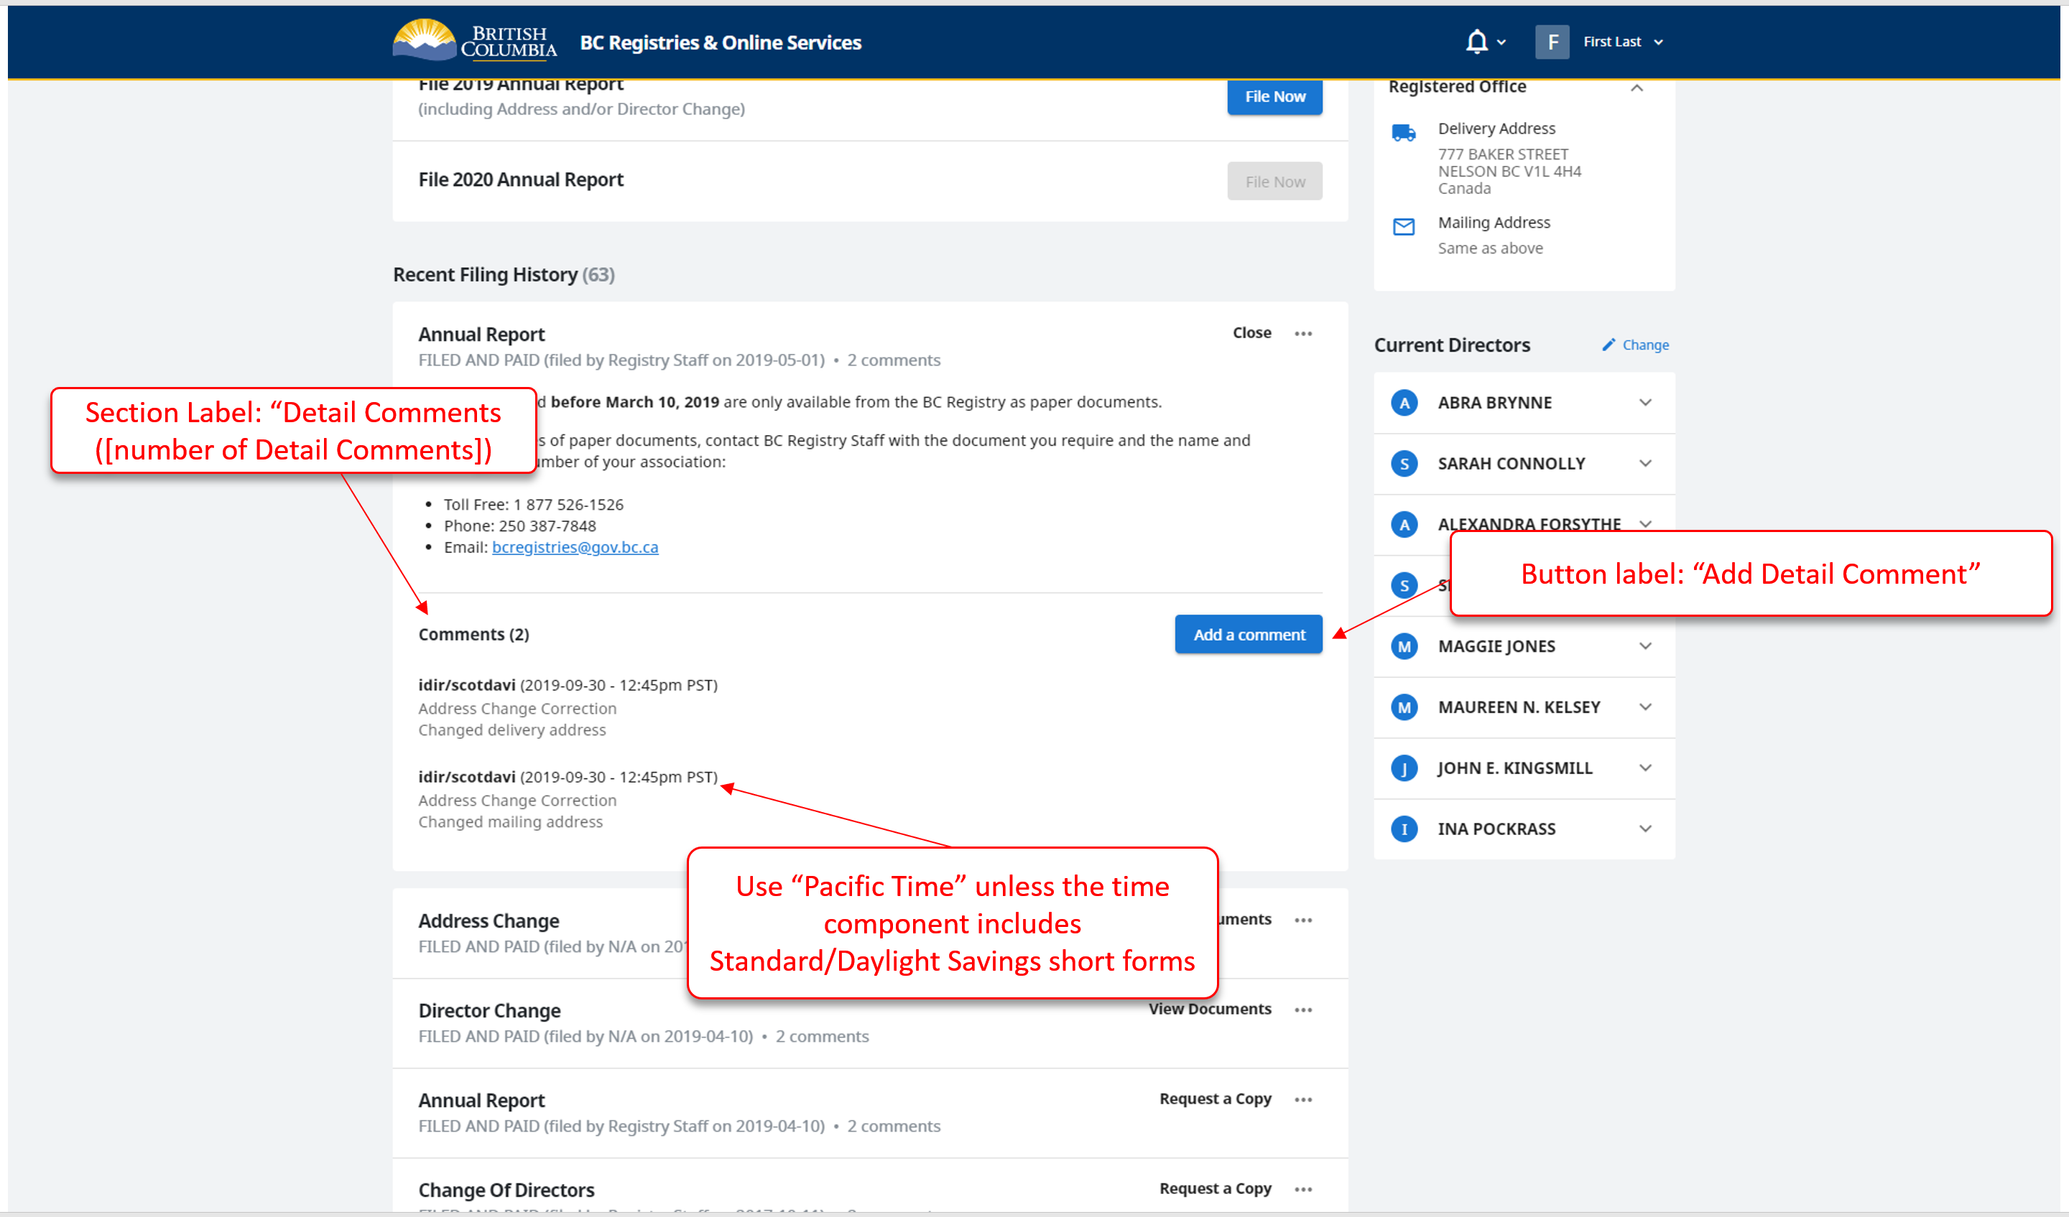Click the Director Change filing title
Screen dimensions: 2069x1217
489,1011
